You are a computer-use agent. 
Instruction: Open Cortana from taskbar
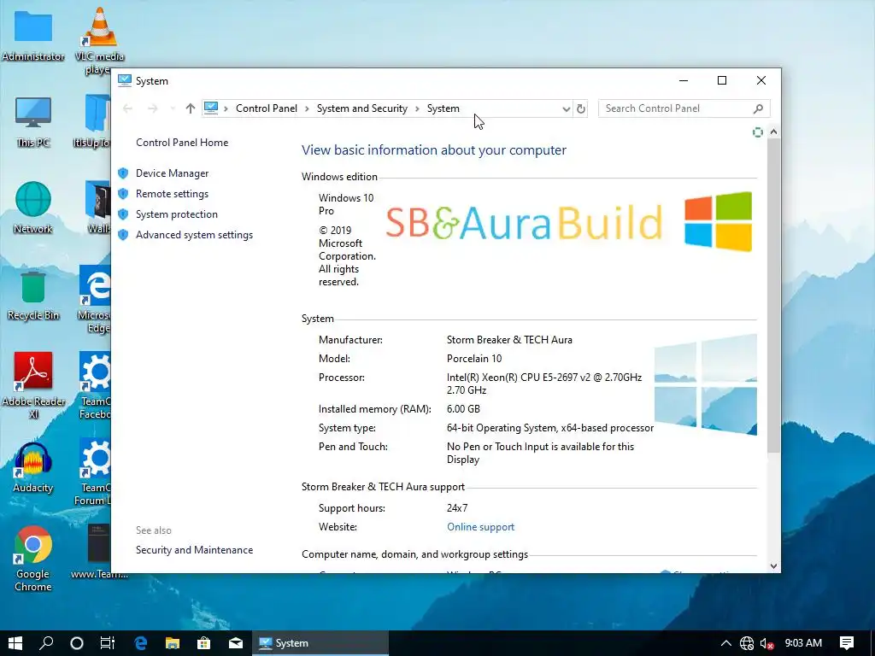click(77, 643)
